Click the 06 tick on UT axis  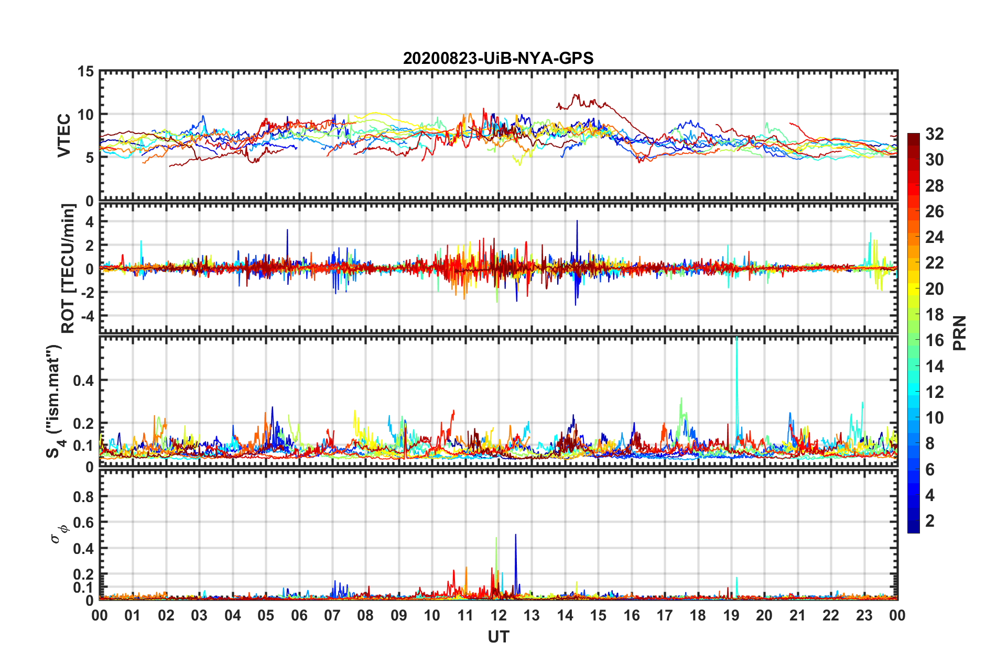pos(299,615)
